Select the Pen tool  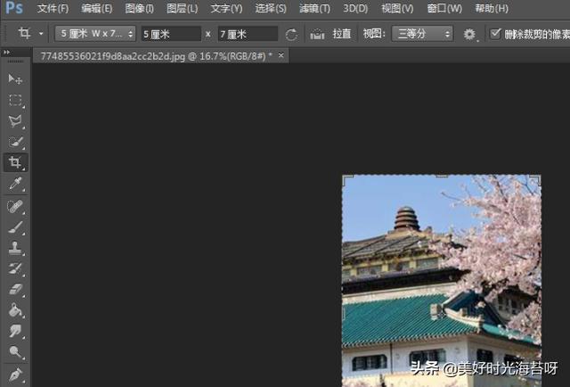(x=15, y=375)
